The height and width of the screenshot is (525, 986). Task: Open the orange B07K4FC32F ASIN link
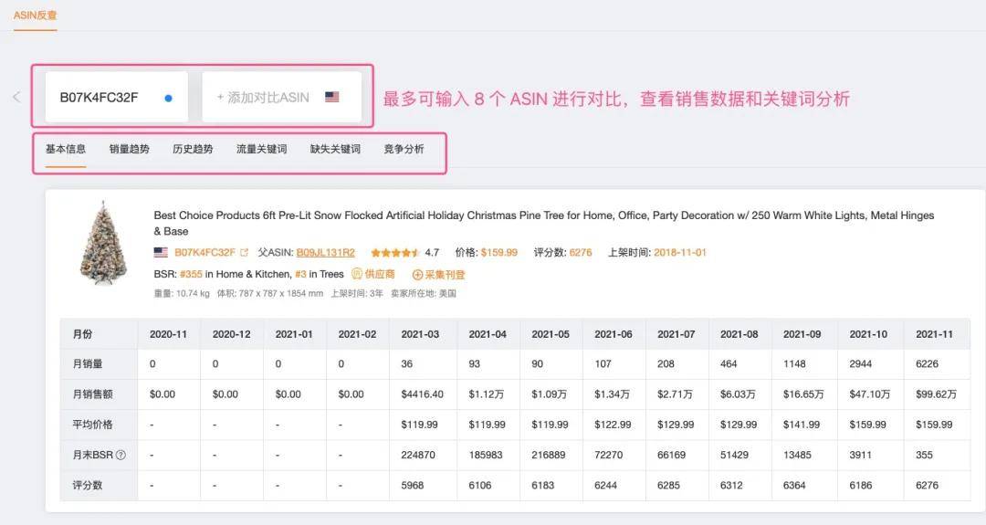pyautogui.click(x=205, y=253)
